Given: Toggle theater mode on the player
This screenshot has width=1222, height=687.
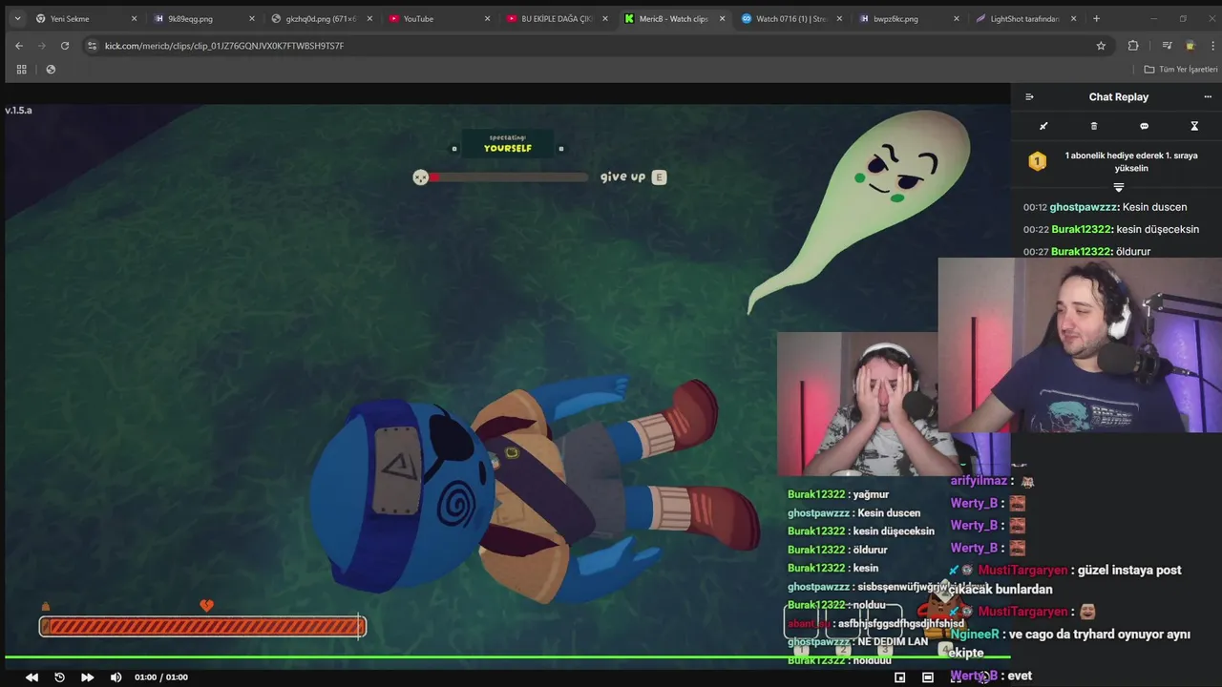Looking at the screenshot, I should pyautogui.click(x=928, y=677).
